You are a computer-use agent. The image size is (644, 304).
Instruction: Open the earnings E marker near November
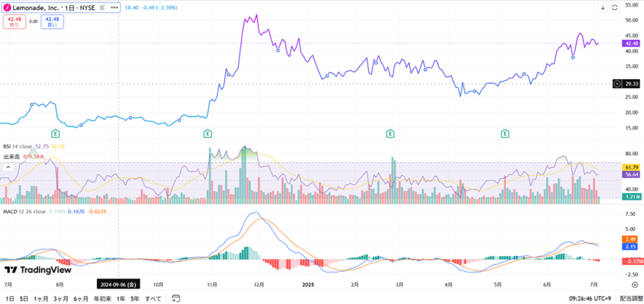point(208,133)
